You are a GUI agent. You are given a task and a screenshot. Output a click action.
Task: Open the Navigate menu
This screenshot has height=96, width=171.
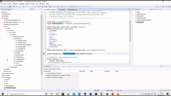tap(22, 4)
